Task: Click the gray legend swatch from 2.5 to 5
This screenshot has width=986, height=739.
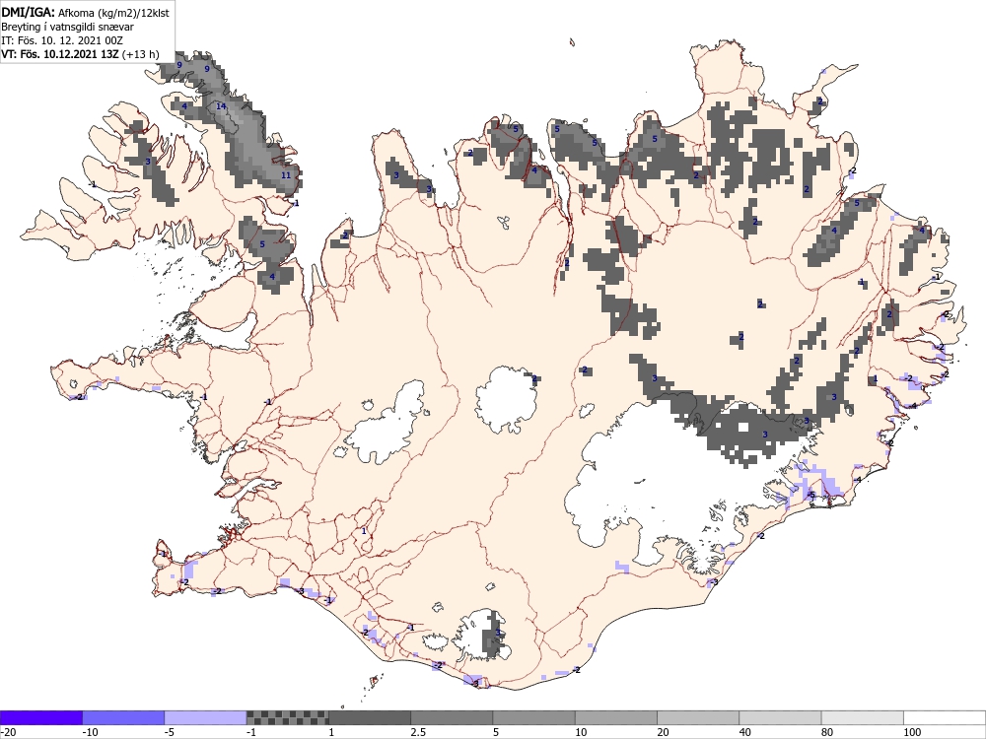Action: pos(452,717)
